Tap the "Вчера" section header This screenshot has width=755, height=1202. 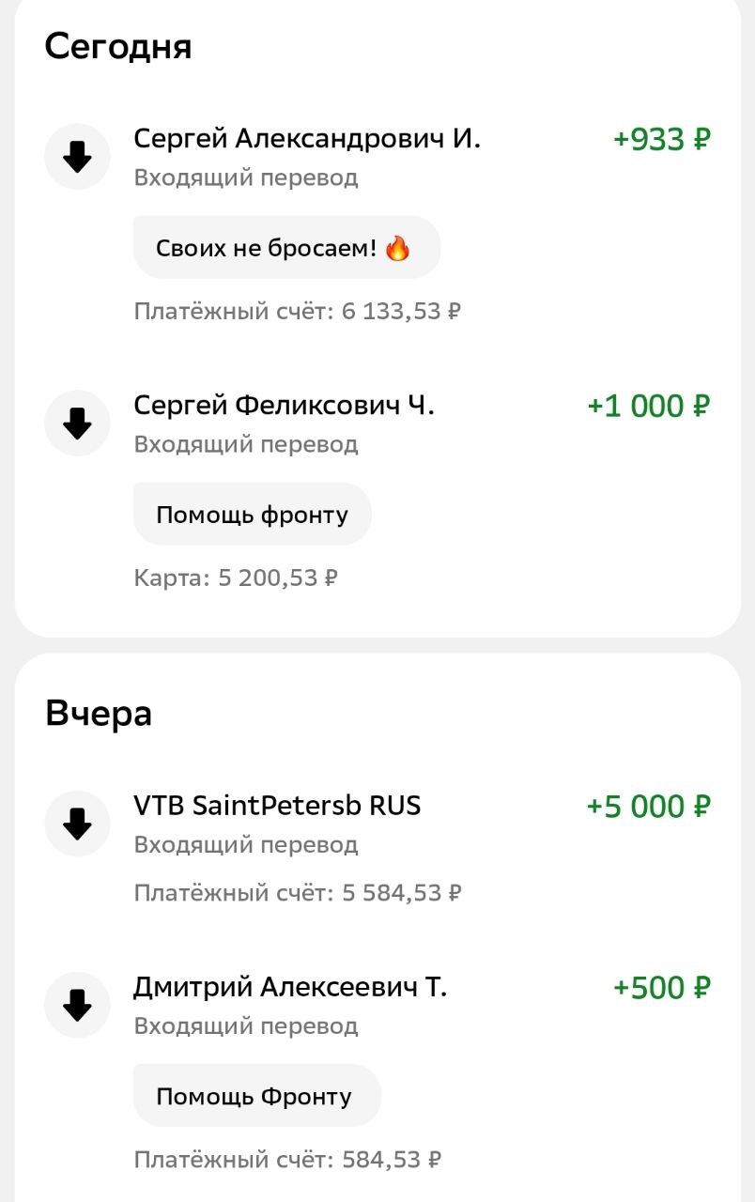click(x=99, y=714)
